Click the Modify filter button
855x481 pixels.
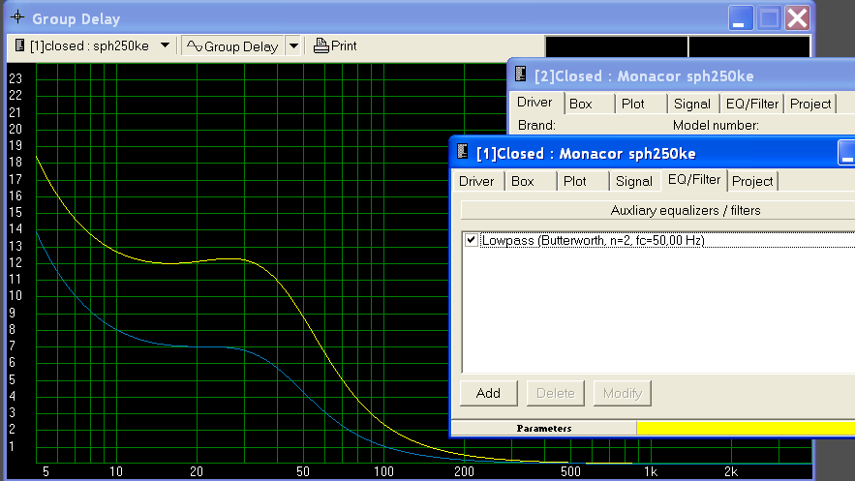click(x=623, y=393)
